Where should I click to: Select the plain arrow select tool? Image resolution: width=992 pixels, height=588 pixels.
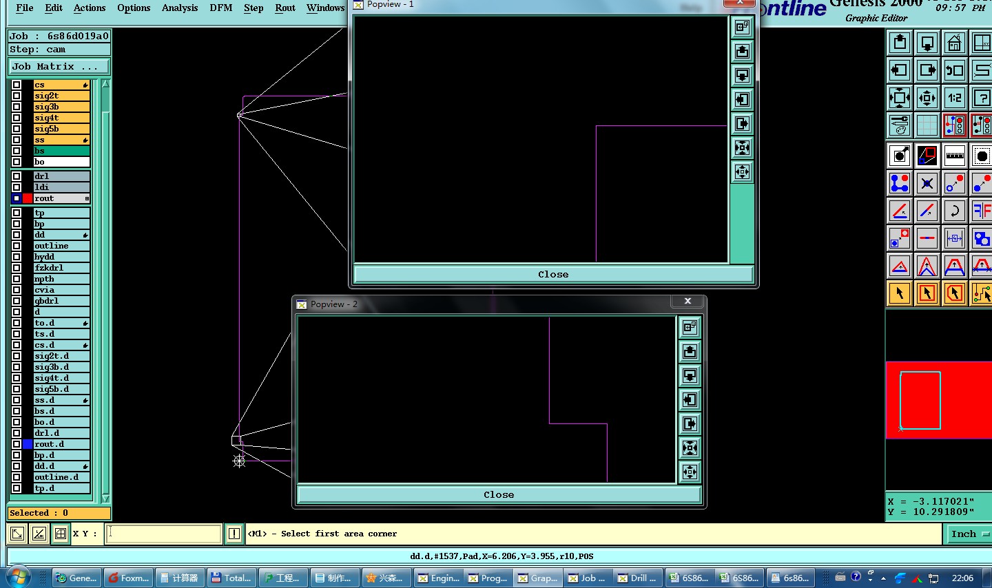(900, 293)
